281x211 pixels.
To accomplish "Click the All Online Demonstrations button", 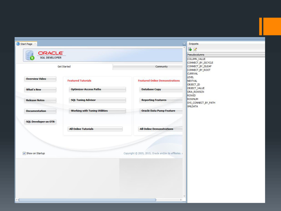I will pyautogui.click(x=160, y=129).
